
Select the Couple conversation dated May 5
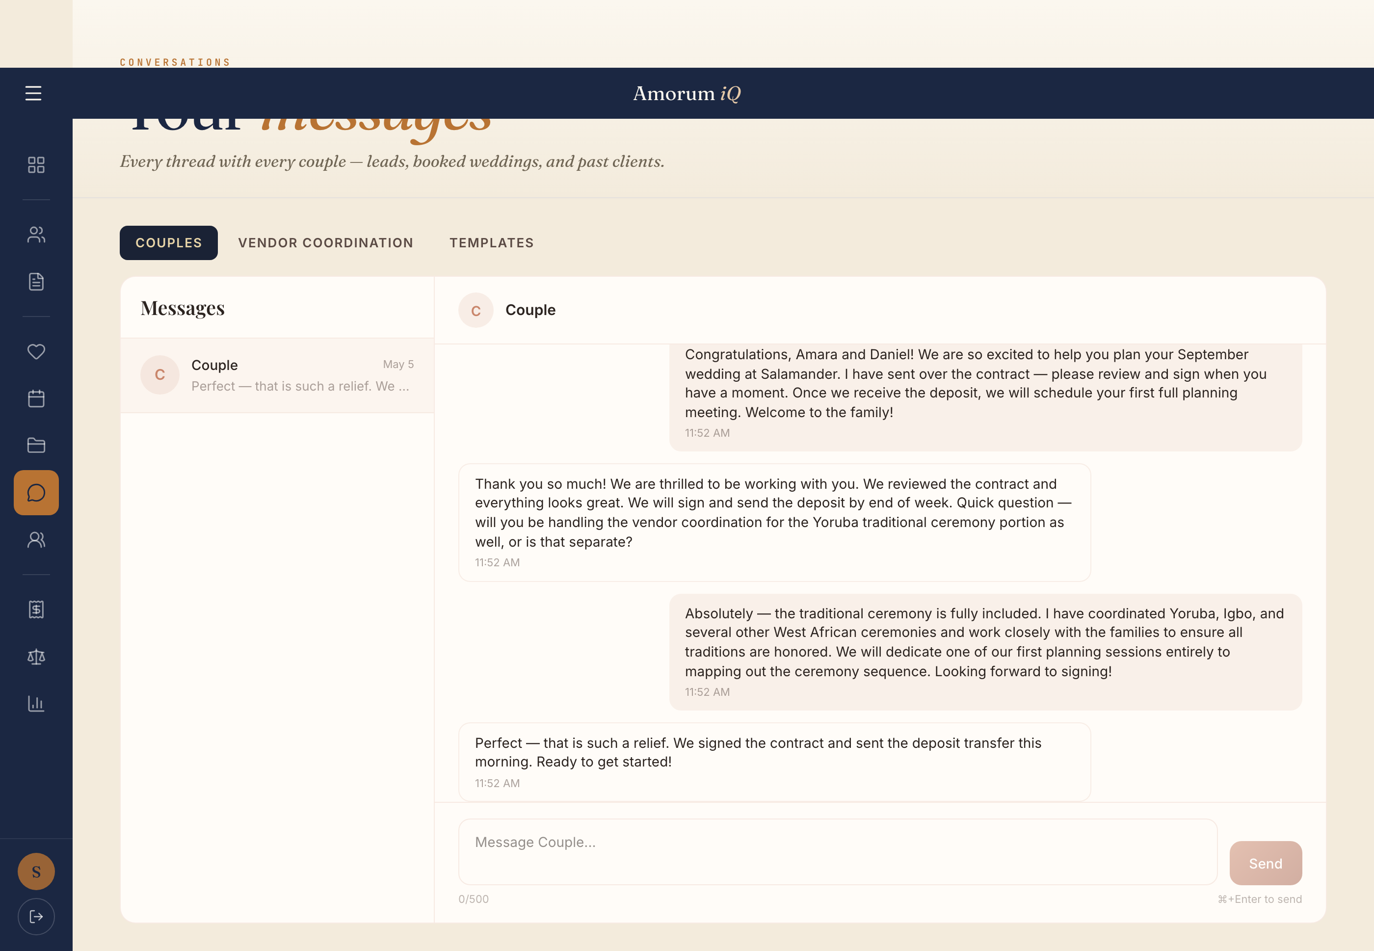pyautogui.click(x=277, y=375)
